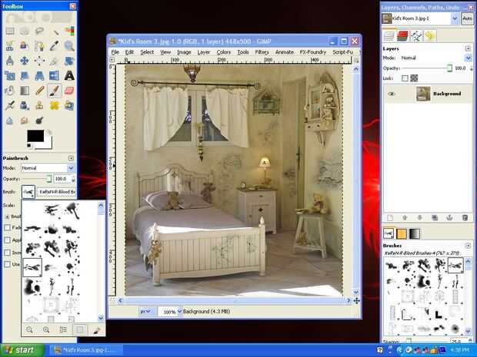Image resolution: width=477 pixels, height=357 pixels.
Task: Enable the Apply Jitter checkbox
Action: tap(7, 240)
